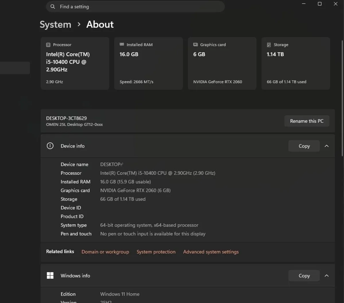Open Advanced system settings link
Image resolution: width=344 pixels, height=303 pixels.
click(211, 252)
